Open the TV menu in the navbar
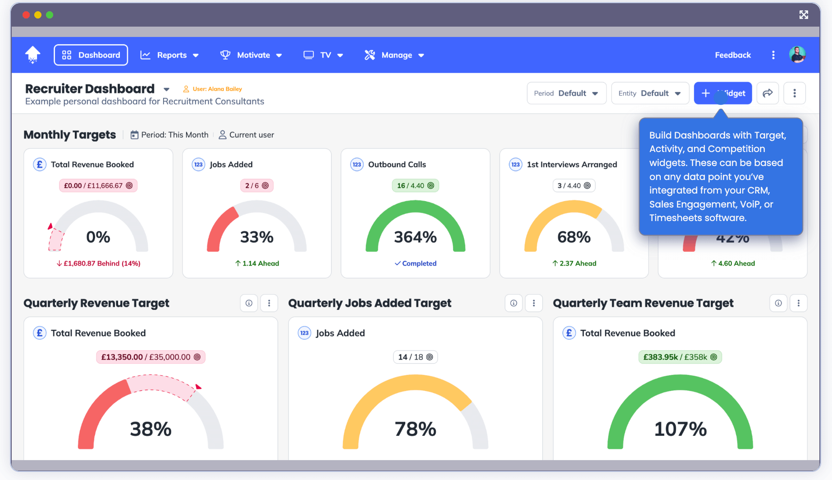Image resolution: width=832 pixels, height=480 pixels. (x=323, y=55)
